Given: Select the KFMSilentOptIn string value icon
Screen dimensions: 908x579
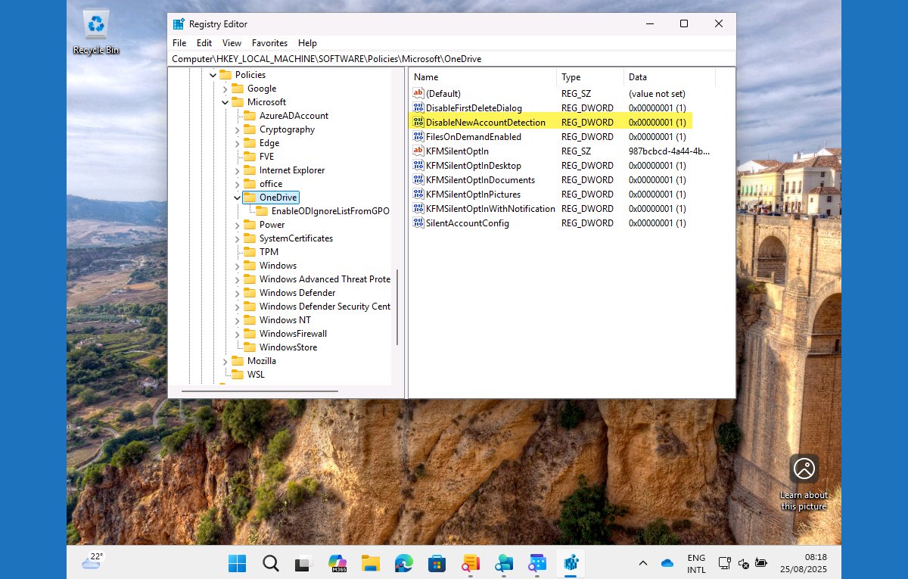Looking at the screenshot, I should point(418,151).
